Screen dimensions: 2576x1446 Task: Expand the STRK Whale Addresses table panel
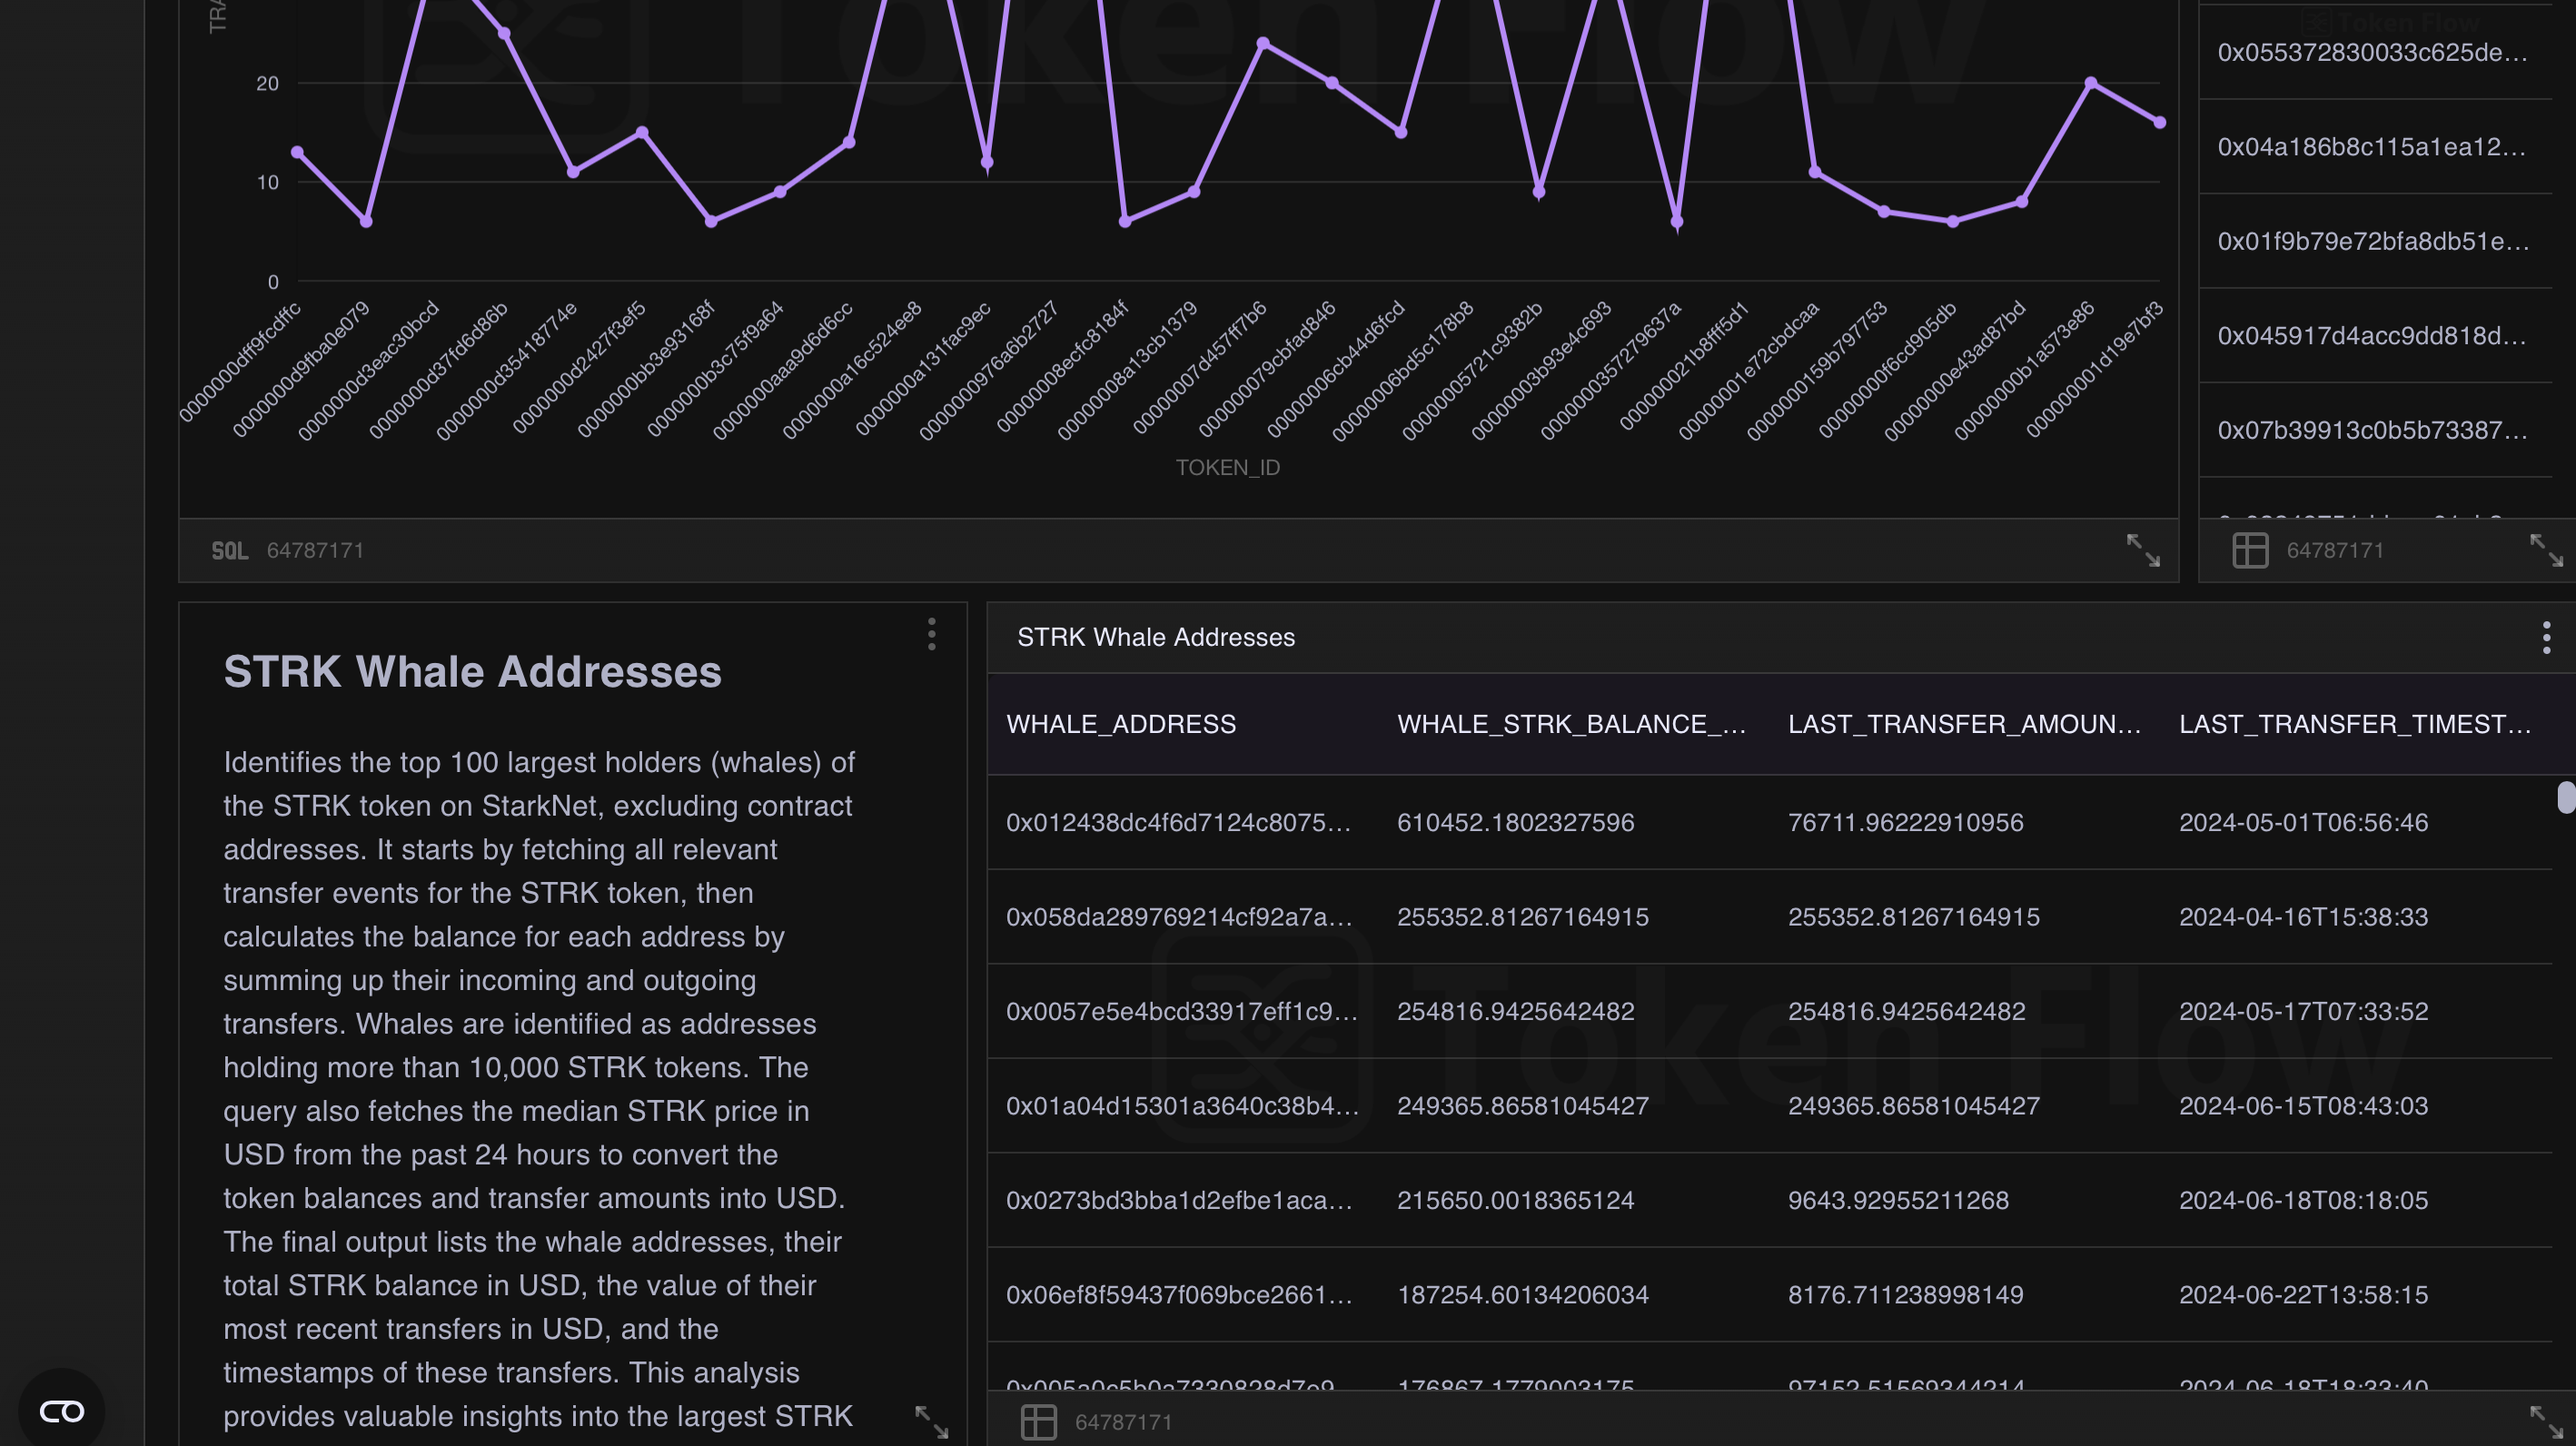(2546, 1421)
